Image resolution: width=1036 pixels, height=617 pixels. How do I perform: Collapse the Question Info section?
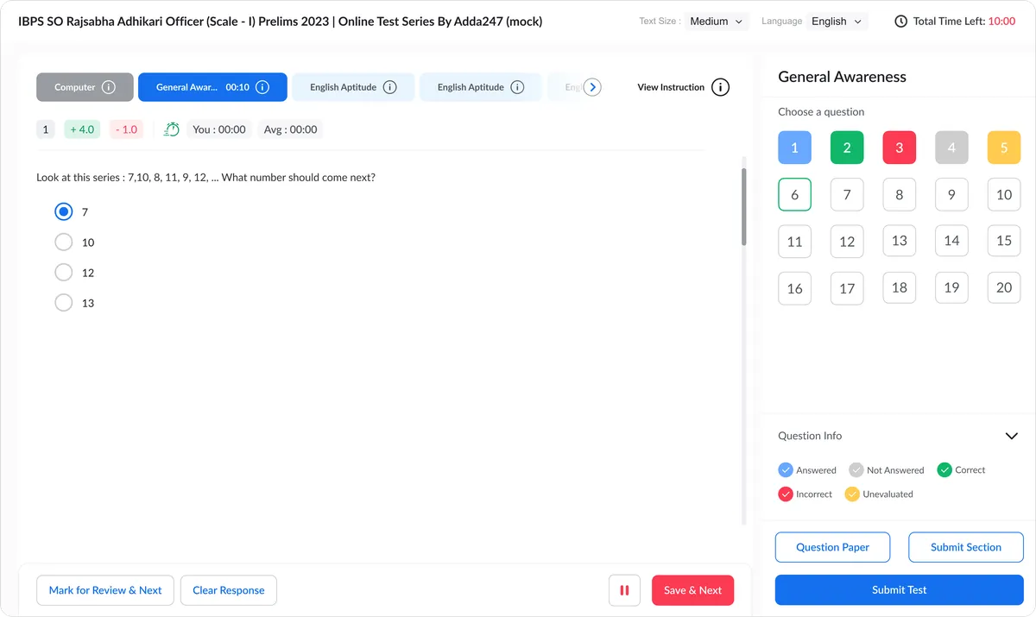click(1012, 436)
